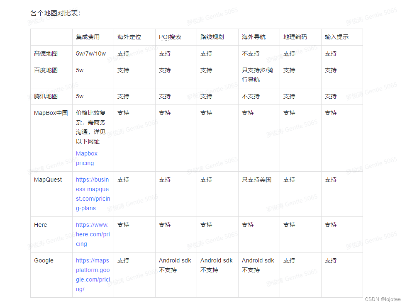The height and width of the screenshot is (306, 407).
Task: Open the Mapbox pricing link
Action: point(86,158)
